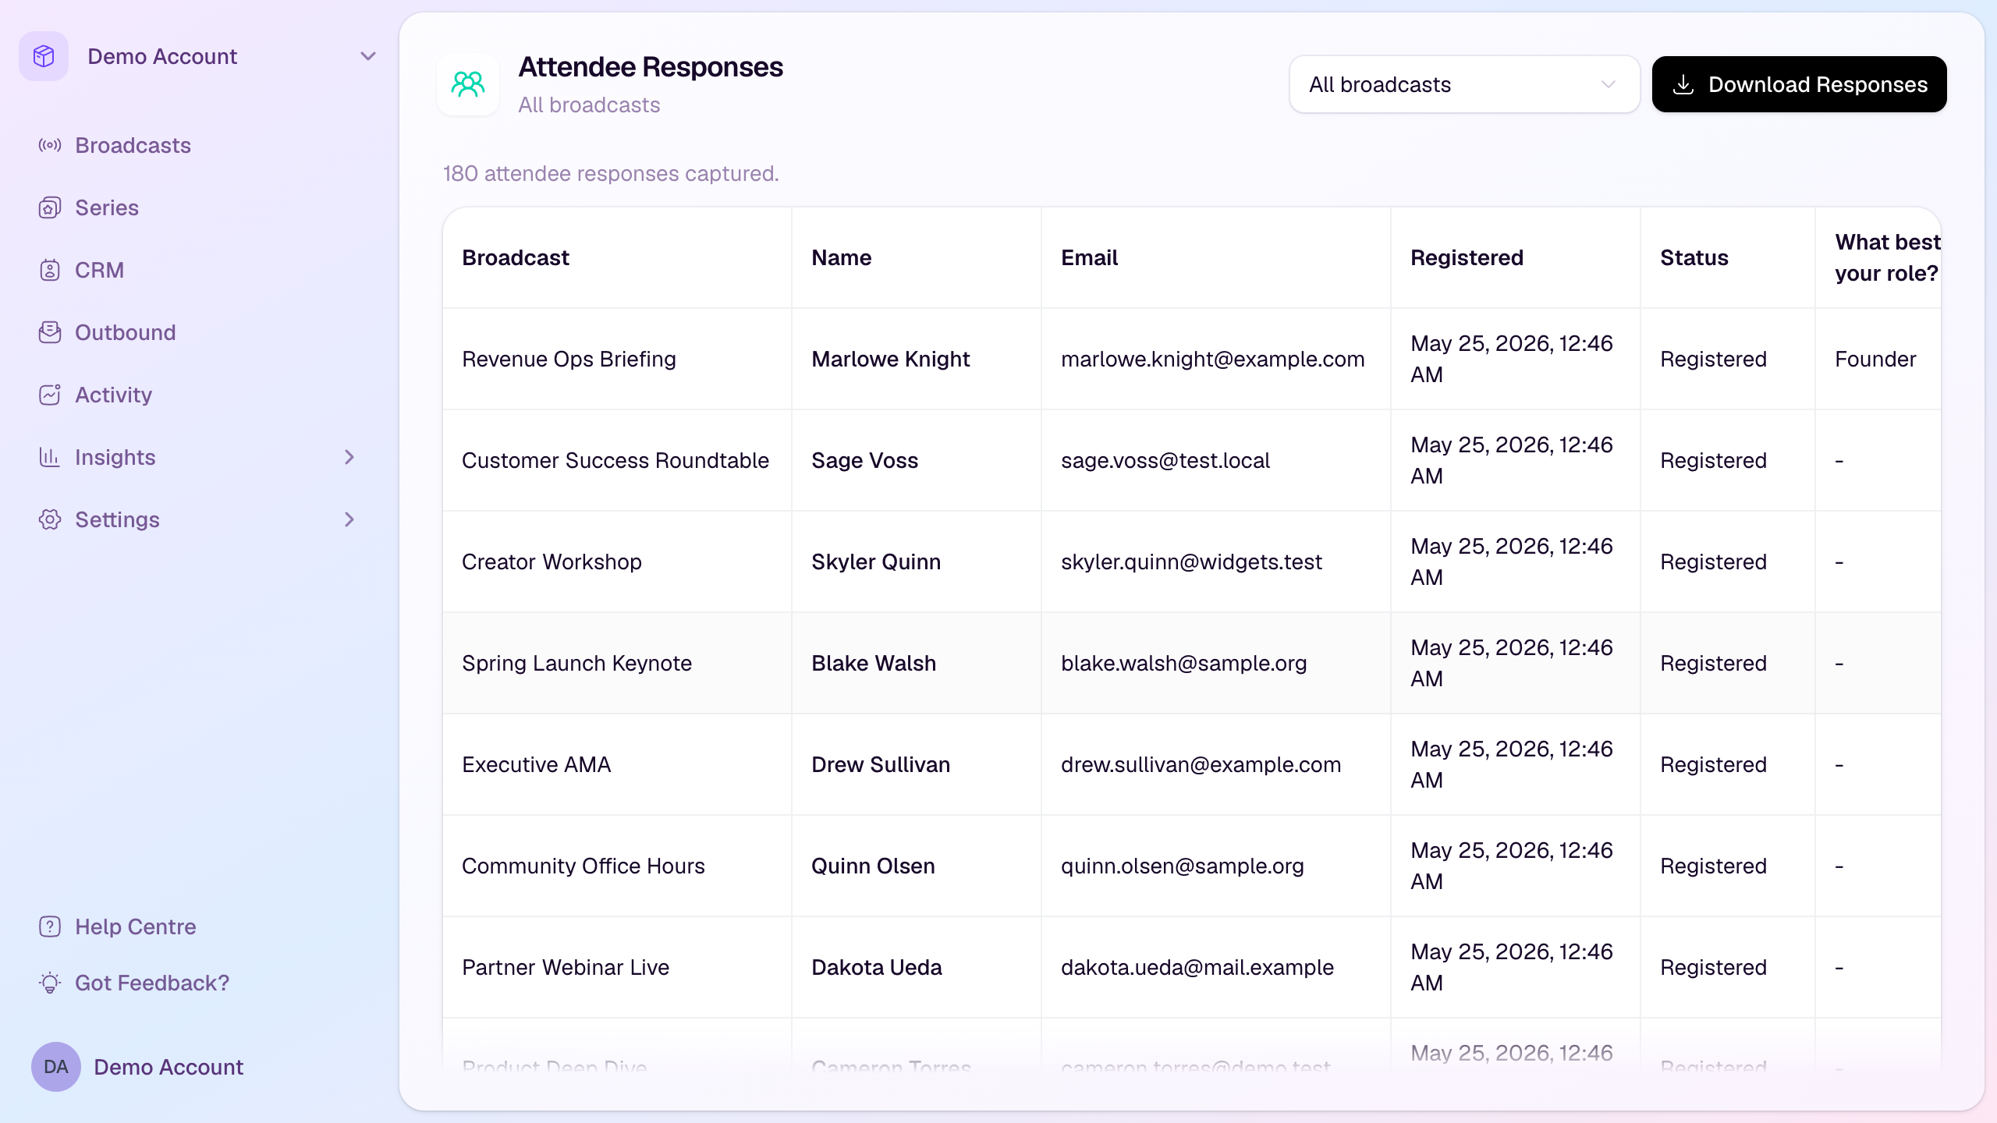Click the name Skyler Quinn

click(x=876, y=561)
